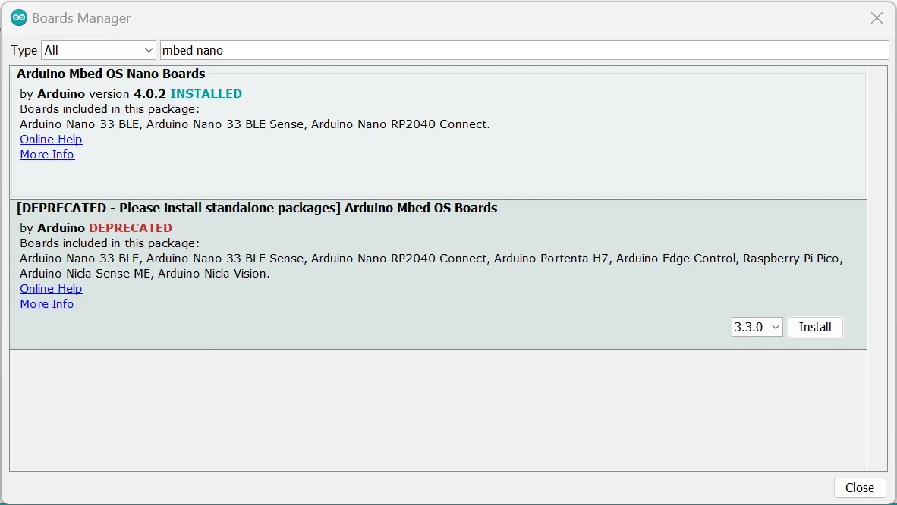Select the 'Arduino Mbed OS Nano Boards' title
Viewport: 897px width, 505px height.
point(111,74)
